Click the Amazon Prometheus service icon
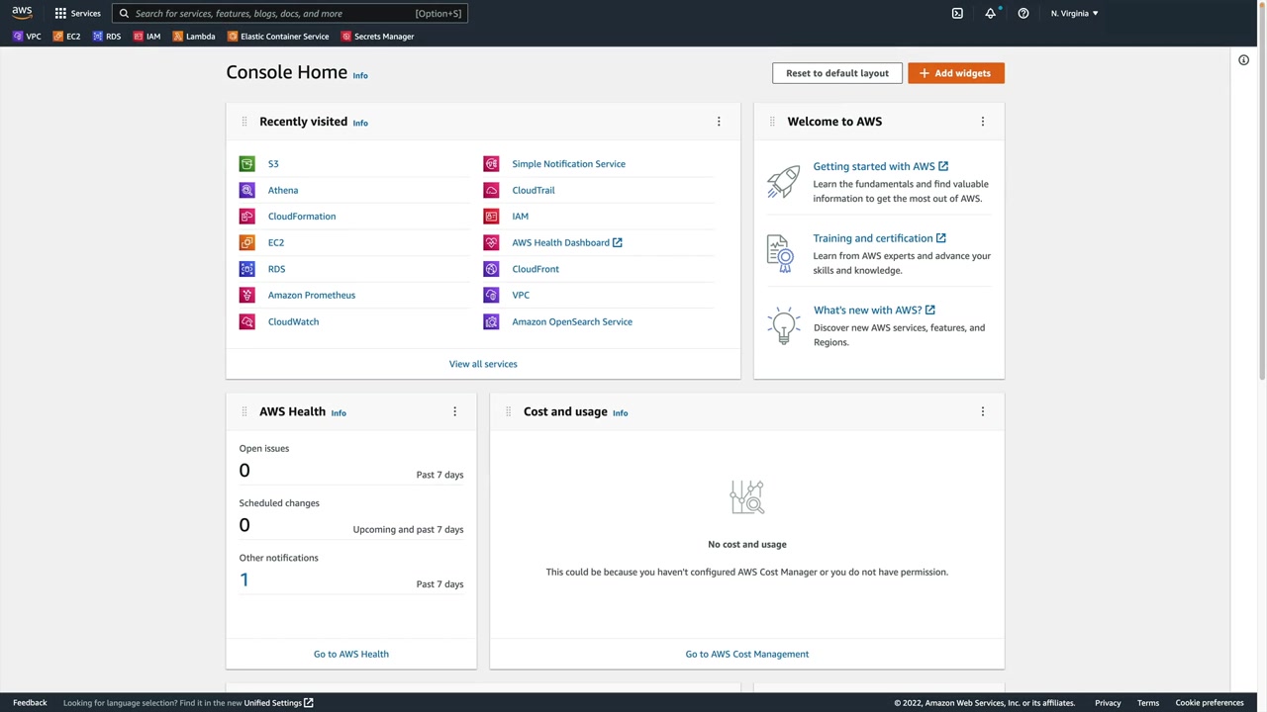 pos(246,295)
